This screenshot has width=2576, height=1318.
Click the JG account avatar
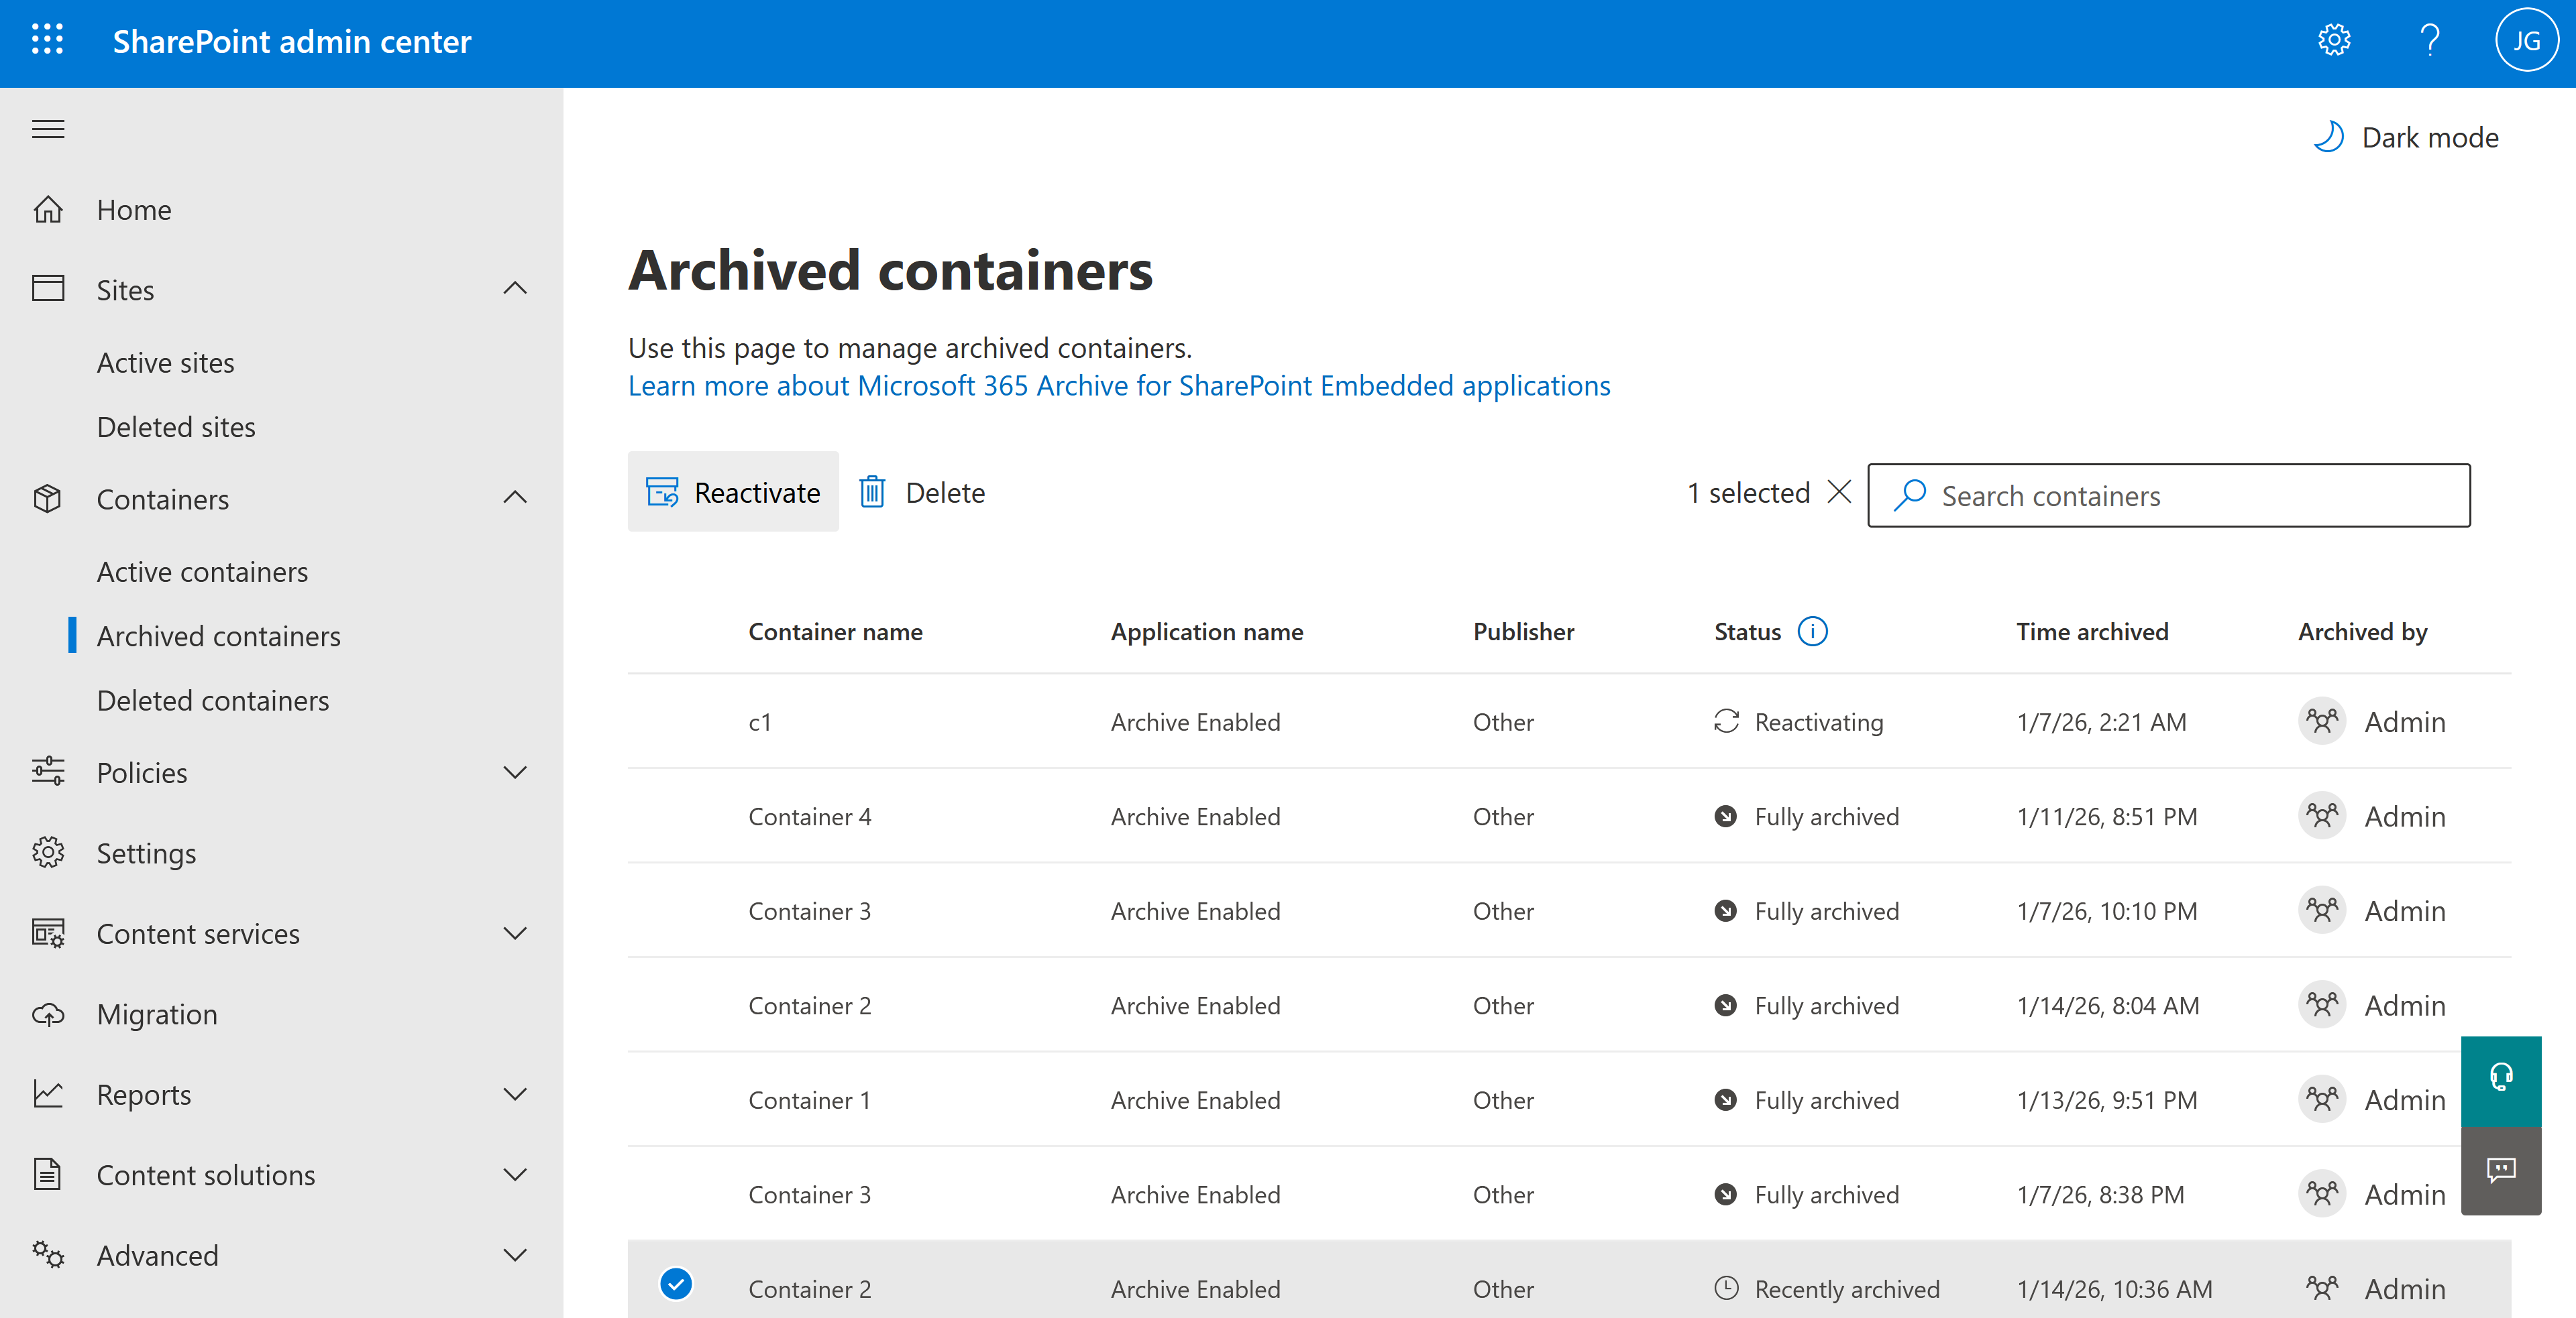tap(2527, 40)
